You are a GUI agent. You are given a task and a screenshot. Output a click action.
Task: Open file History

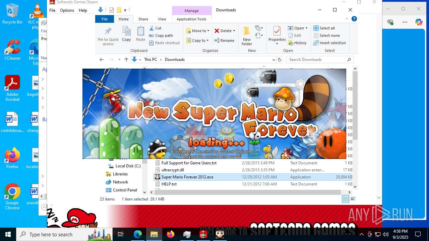(297, 43)
